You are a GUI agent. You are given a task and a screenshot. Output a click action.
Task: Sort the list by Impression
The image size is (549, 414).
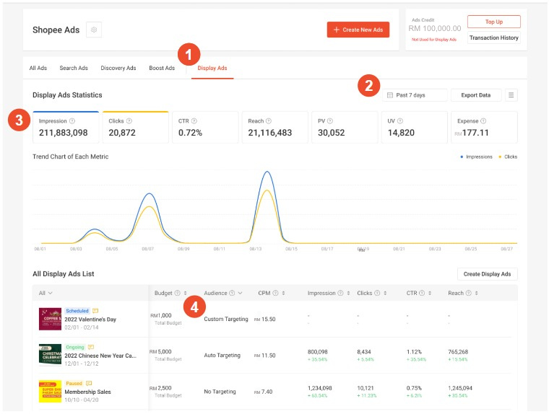tap(348, 293)
